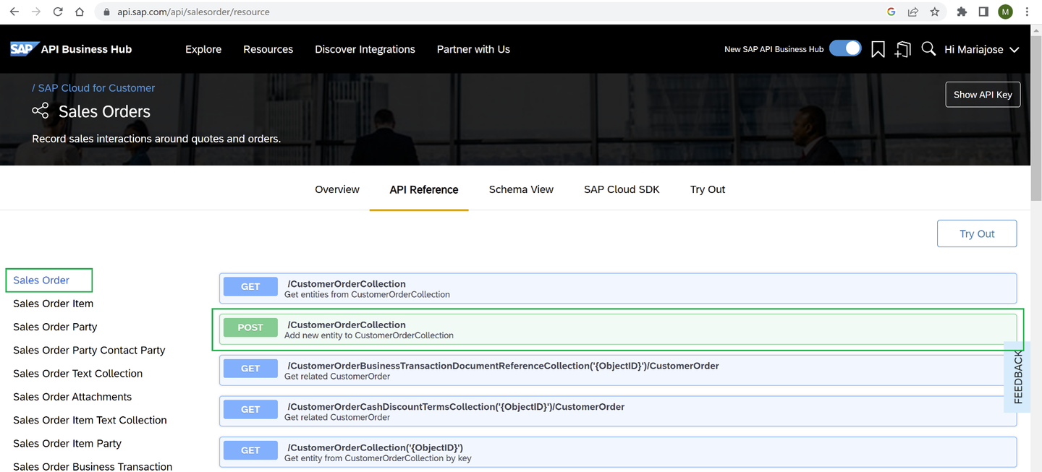Screen dimensions: 1042x472
Task: Expand GET CustomerOrderBusinessTransactionDocumentReferenceCollection operation
Action: [x=618, y=371]
